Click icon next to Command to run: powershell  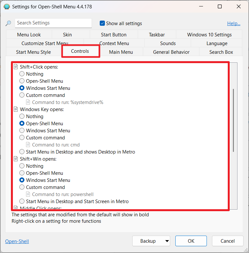coord(28,194)
